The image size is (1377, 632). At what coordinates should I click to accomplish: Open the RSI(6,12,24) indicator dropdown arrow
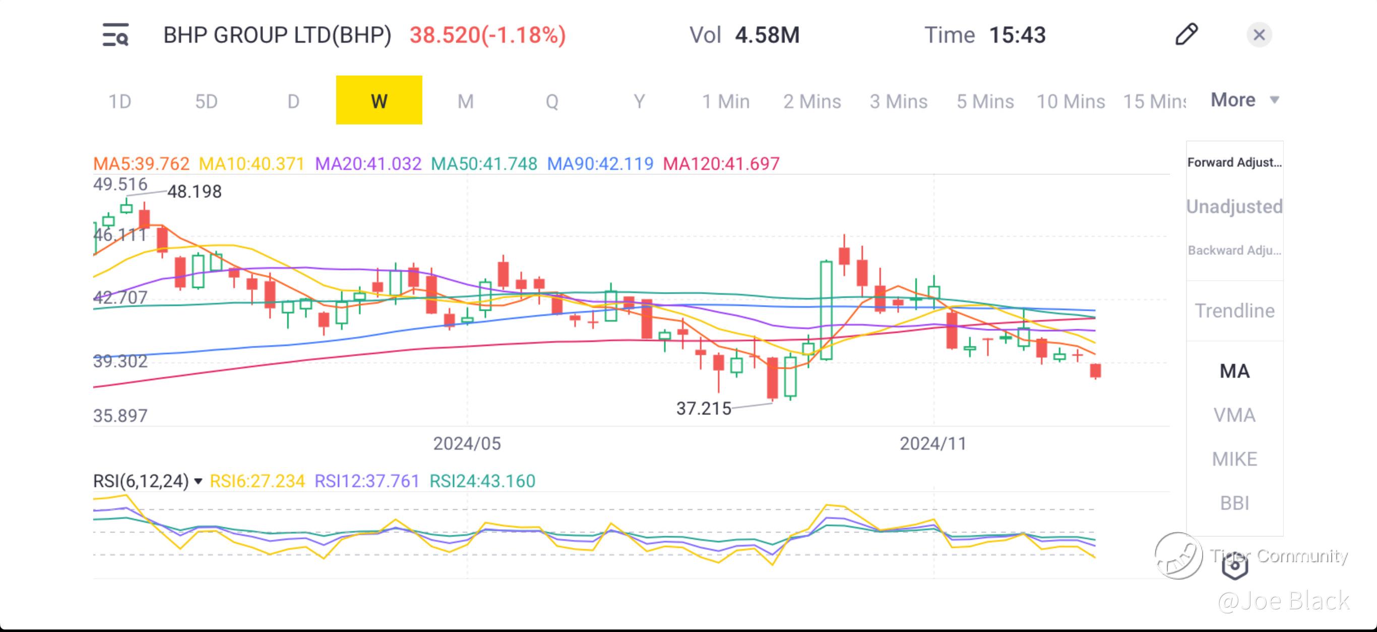pyautogui.click(x=198, y=481)
